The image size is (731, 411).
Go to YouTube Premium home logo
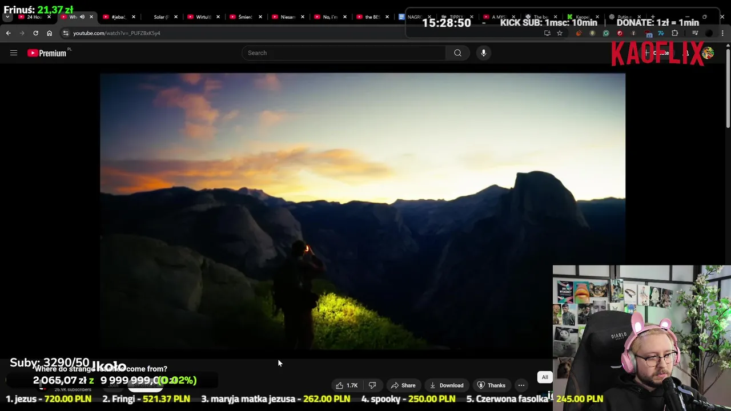tap(47, 53)
